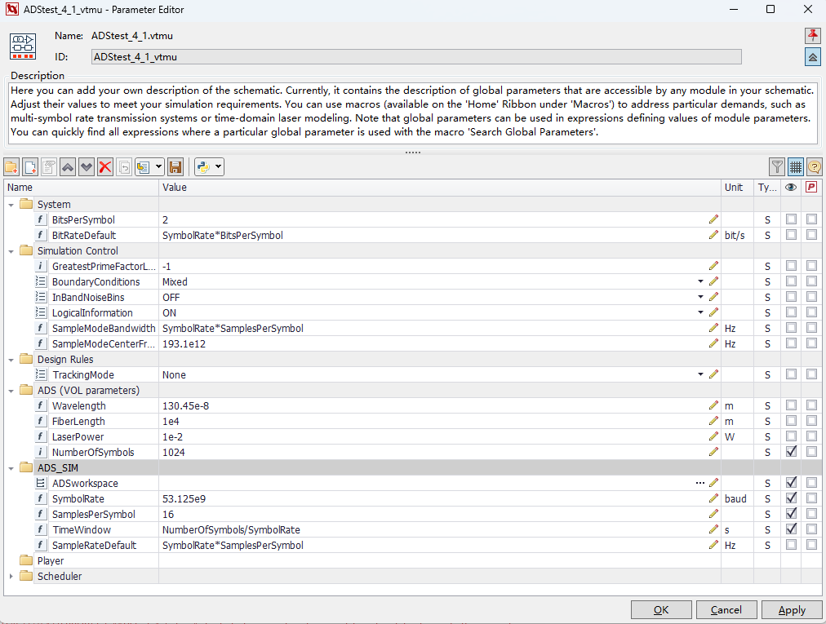
Task: Click the browse ellipsis for ADSworkspace
Action: click(x=699, y=483)
